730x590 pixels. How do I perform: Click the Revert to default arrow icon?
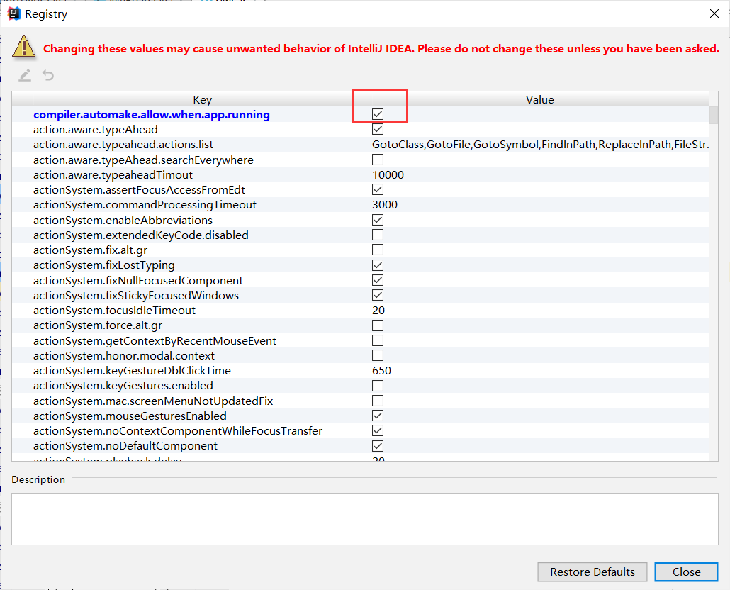click(48, 75)
